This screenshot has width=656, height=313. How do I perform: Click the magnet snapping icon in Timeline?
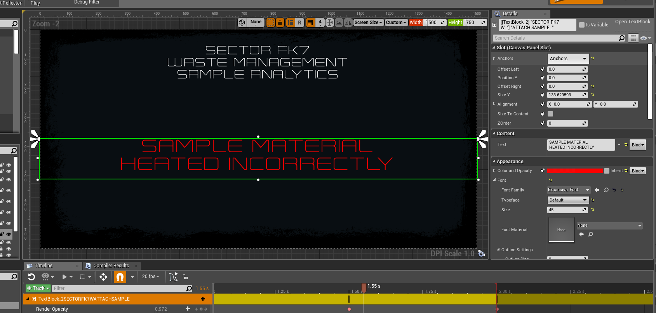pyautogui.click(x=120, y=277)
